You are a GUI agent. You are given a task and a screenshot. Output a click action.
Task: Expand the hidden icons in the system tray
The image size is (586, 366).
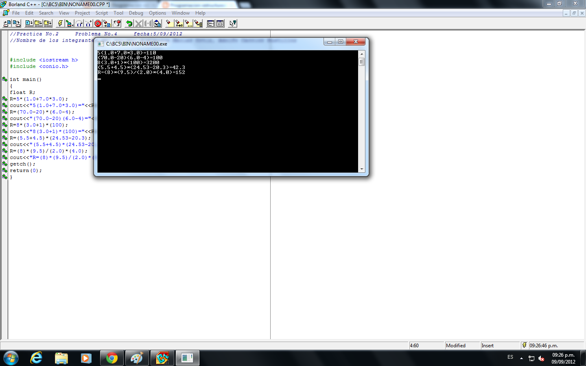click(522, 358)
